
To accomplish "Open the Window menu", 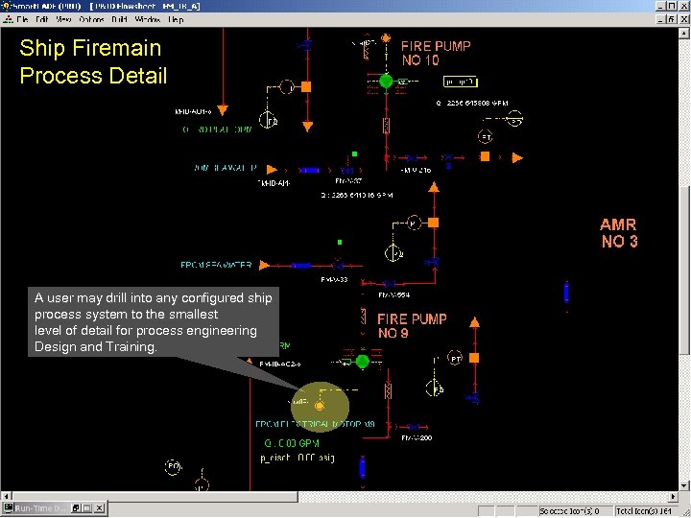I will click(x=147, y=19).
